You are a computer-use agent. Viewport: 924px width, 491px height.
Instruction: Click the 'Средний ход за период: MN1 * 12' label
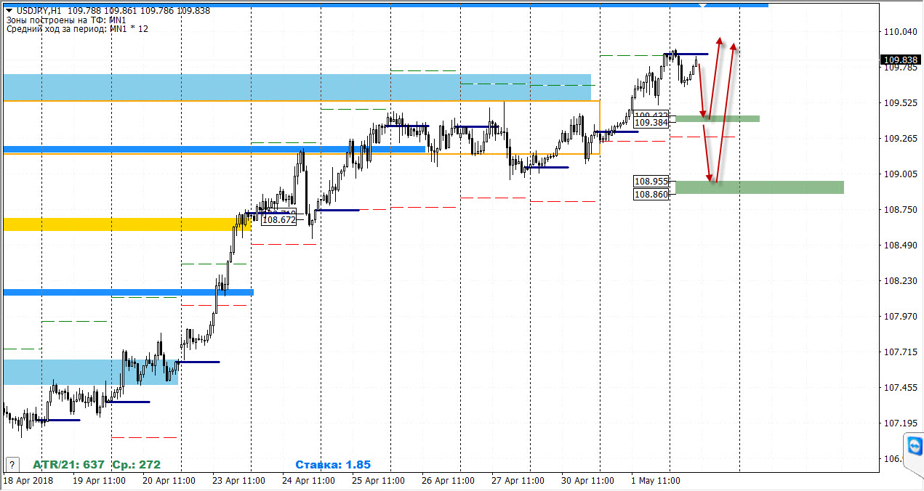click(x=77, y=29)
